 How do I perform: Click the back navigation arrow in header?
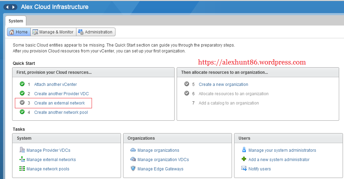(x=7, y=7)
